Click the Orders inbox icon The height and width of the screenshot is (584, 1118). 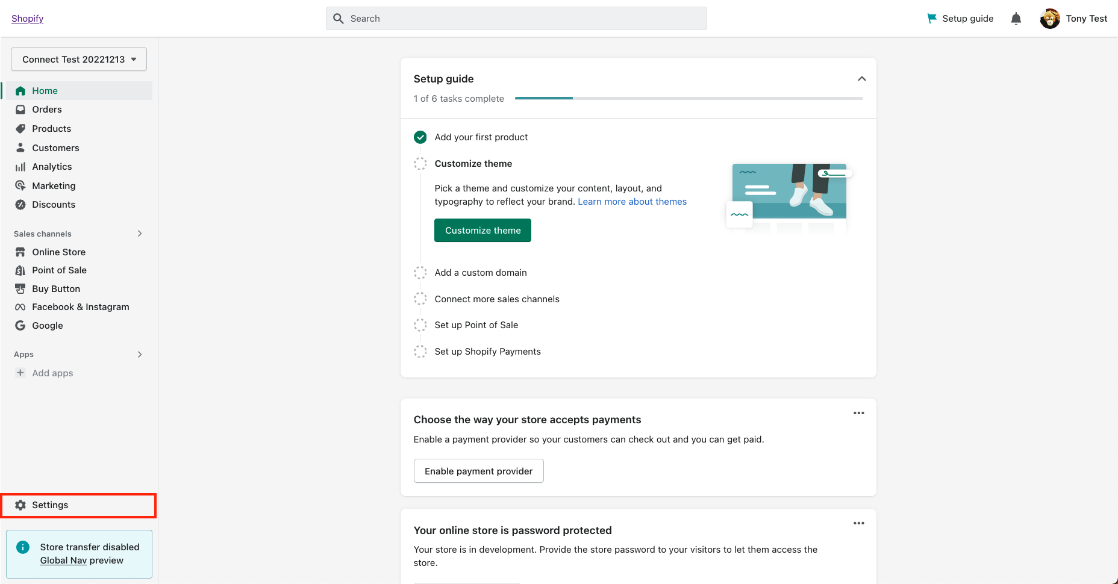click(20, 110)
